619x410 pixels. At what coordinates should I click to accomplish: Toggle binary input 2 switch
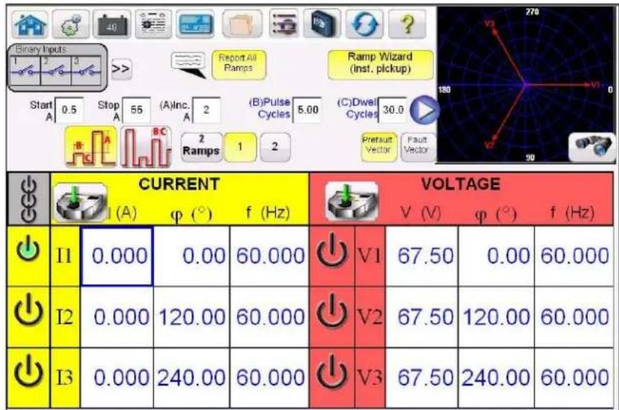click(56, 71)
